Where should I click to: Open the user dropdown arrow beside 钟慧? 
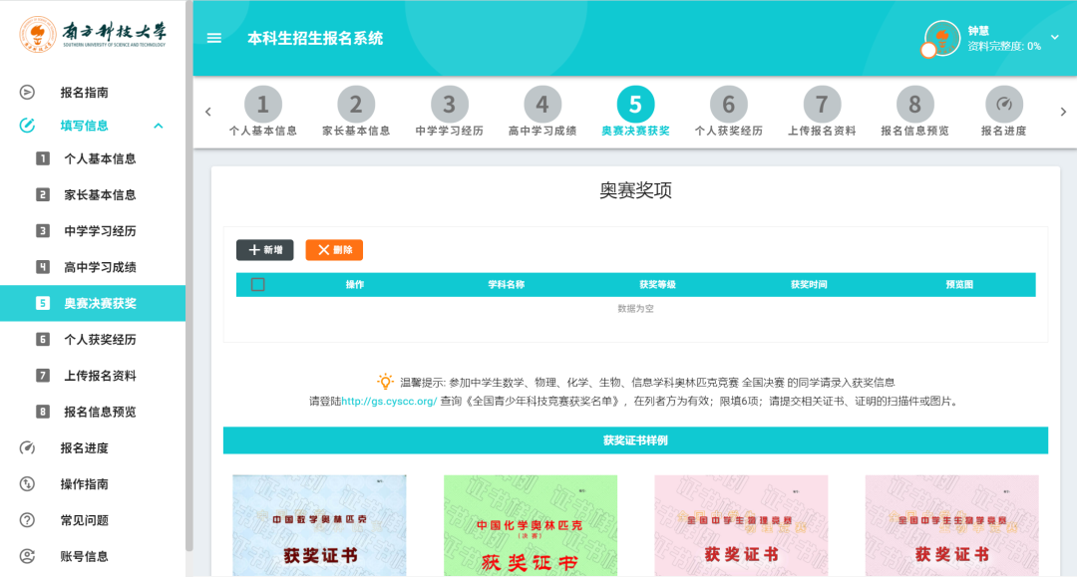point(1055,38)
